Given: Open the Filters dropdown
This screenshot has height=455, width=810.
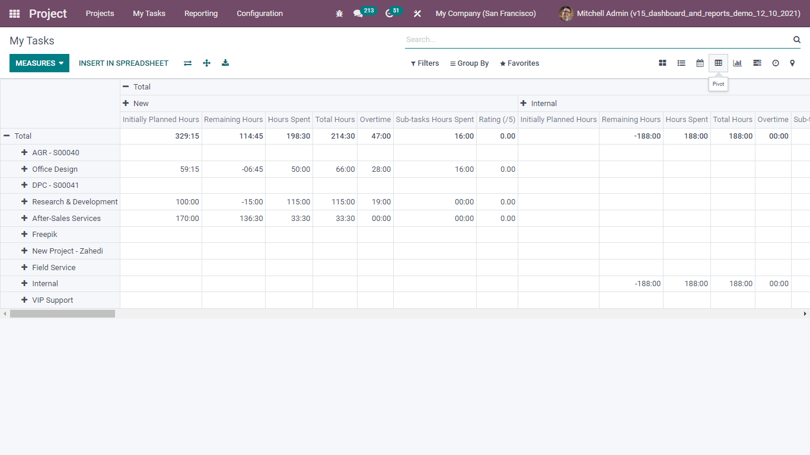Looking at the screenshot, I should (x=425, y=63).
